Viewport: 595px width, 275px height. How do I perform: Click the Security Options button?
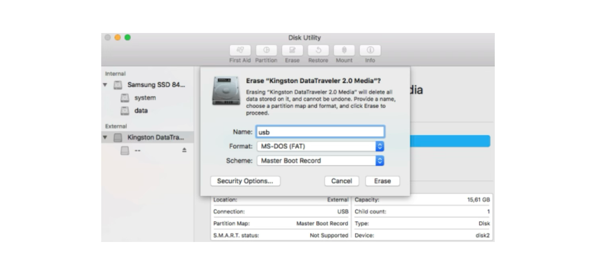pyautogui.click(x=245, y=181)
